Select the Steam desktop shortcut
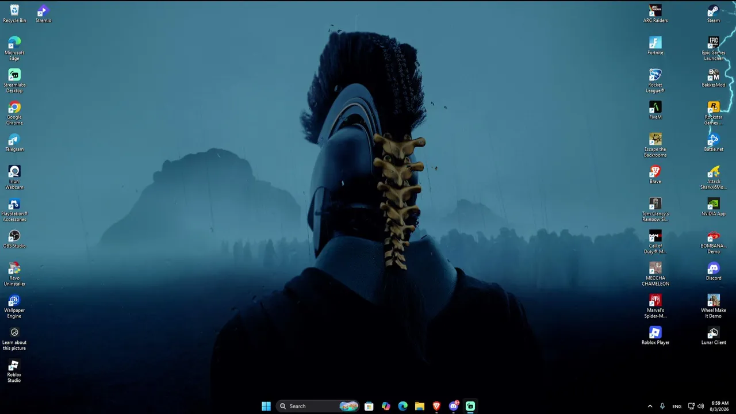 [714, 14]
